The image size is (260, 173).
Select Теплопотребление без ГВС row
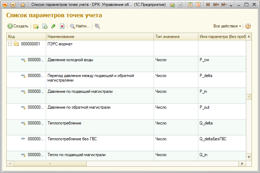[126, 143]
